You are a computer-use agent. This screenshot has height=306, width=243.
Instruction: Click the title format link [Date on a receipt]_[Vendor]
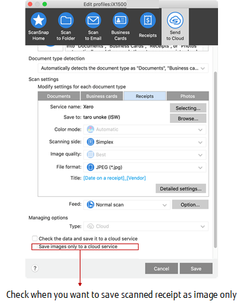(x=114, y=178)
